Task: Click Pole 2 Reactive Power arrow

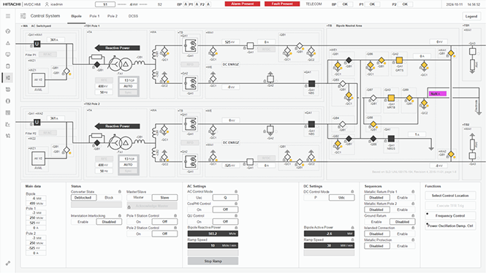Action: tap(117, 126)
